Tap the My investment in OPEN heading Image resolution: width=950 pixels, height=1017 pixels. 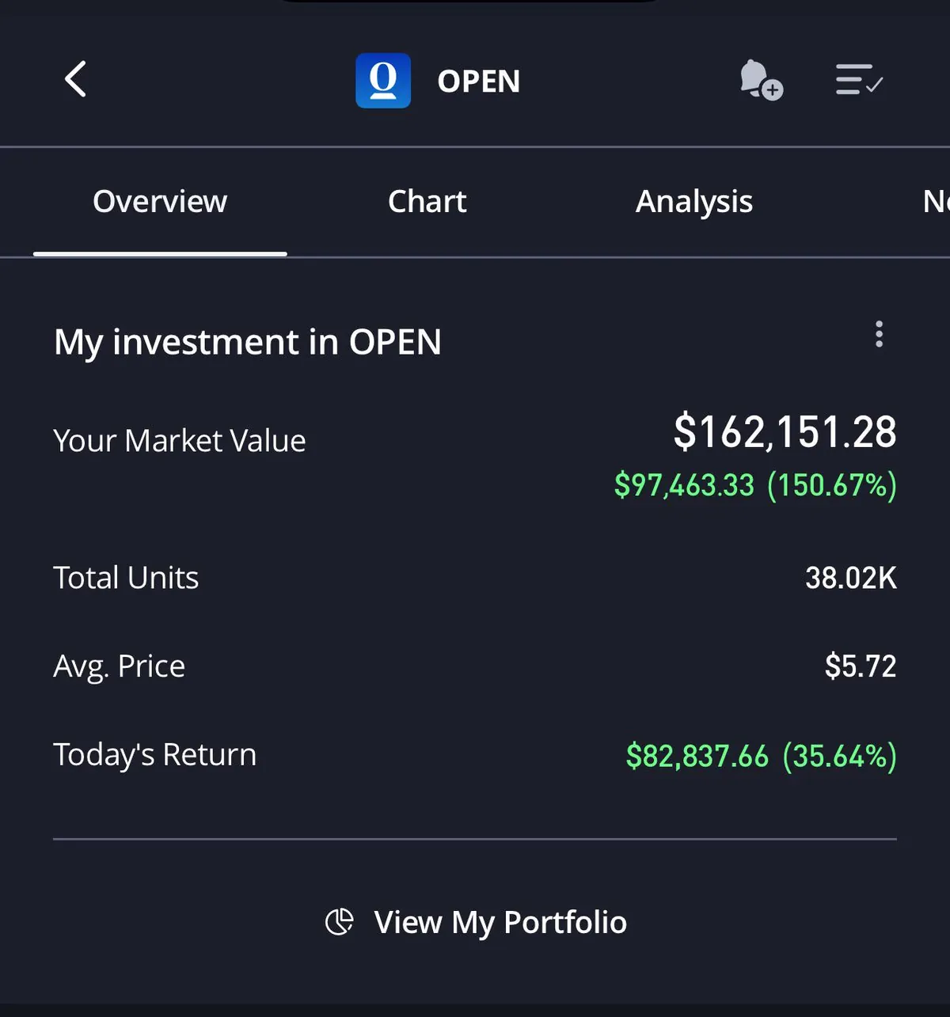pos(248,342)
